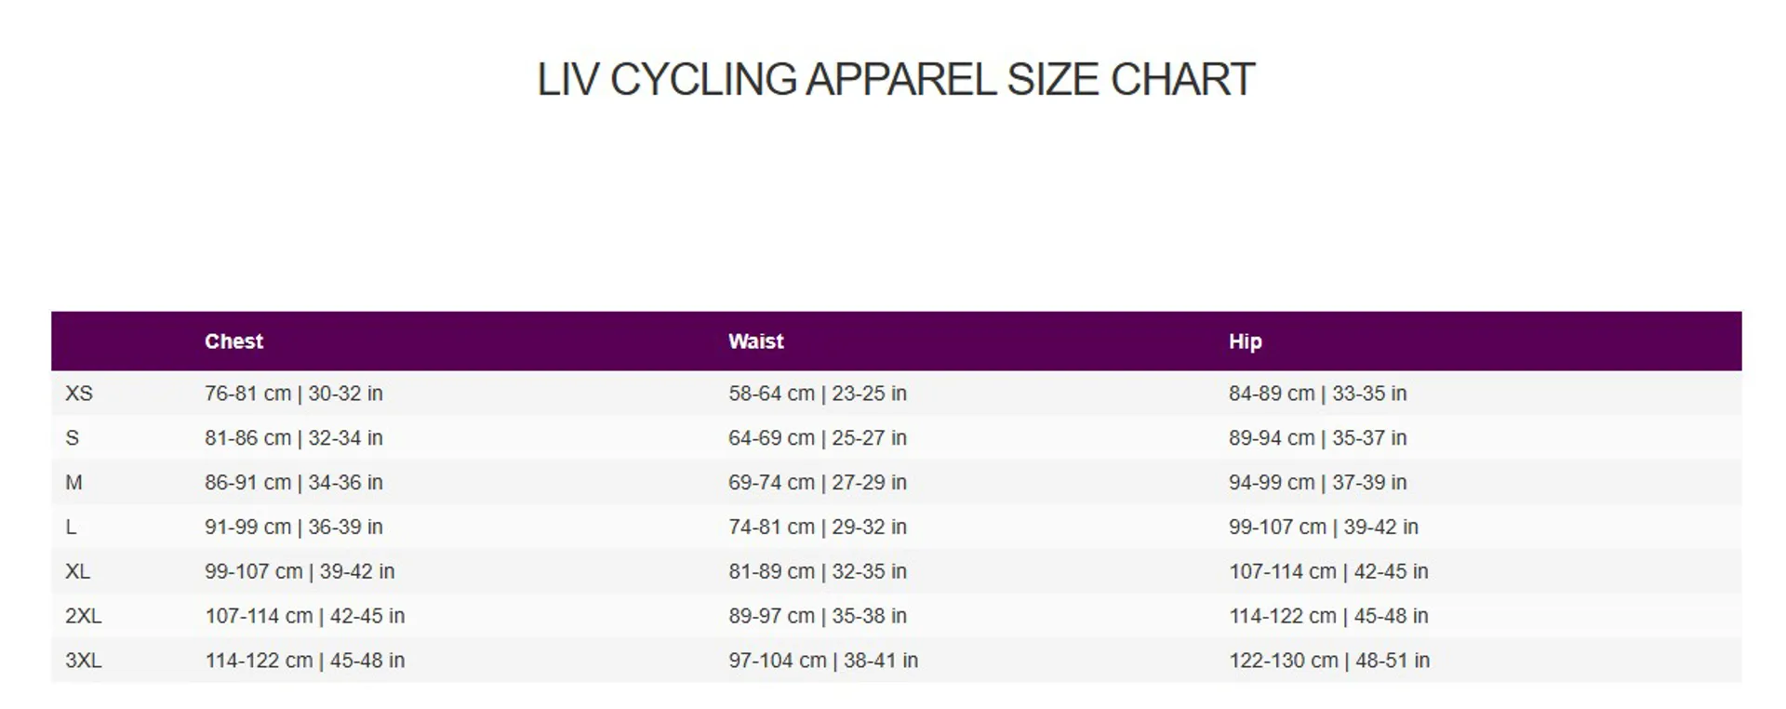Select the S size row label

pos(73,438)
